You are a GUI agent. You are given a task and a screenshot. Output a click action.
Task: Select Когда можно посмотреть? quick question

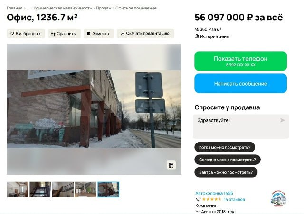point(225,147)
